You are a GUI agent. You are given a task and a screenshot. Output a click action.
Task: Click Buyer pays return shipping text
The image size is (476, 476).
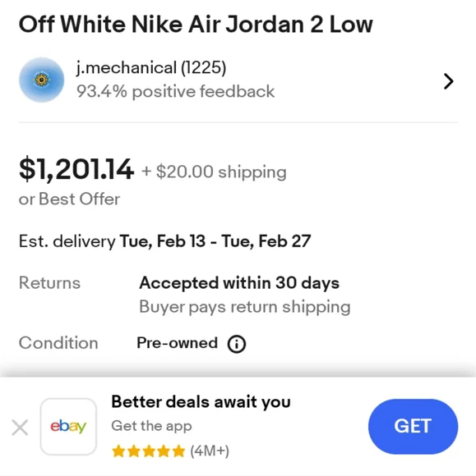pos(245,307)
